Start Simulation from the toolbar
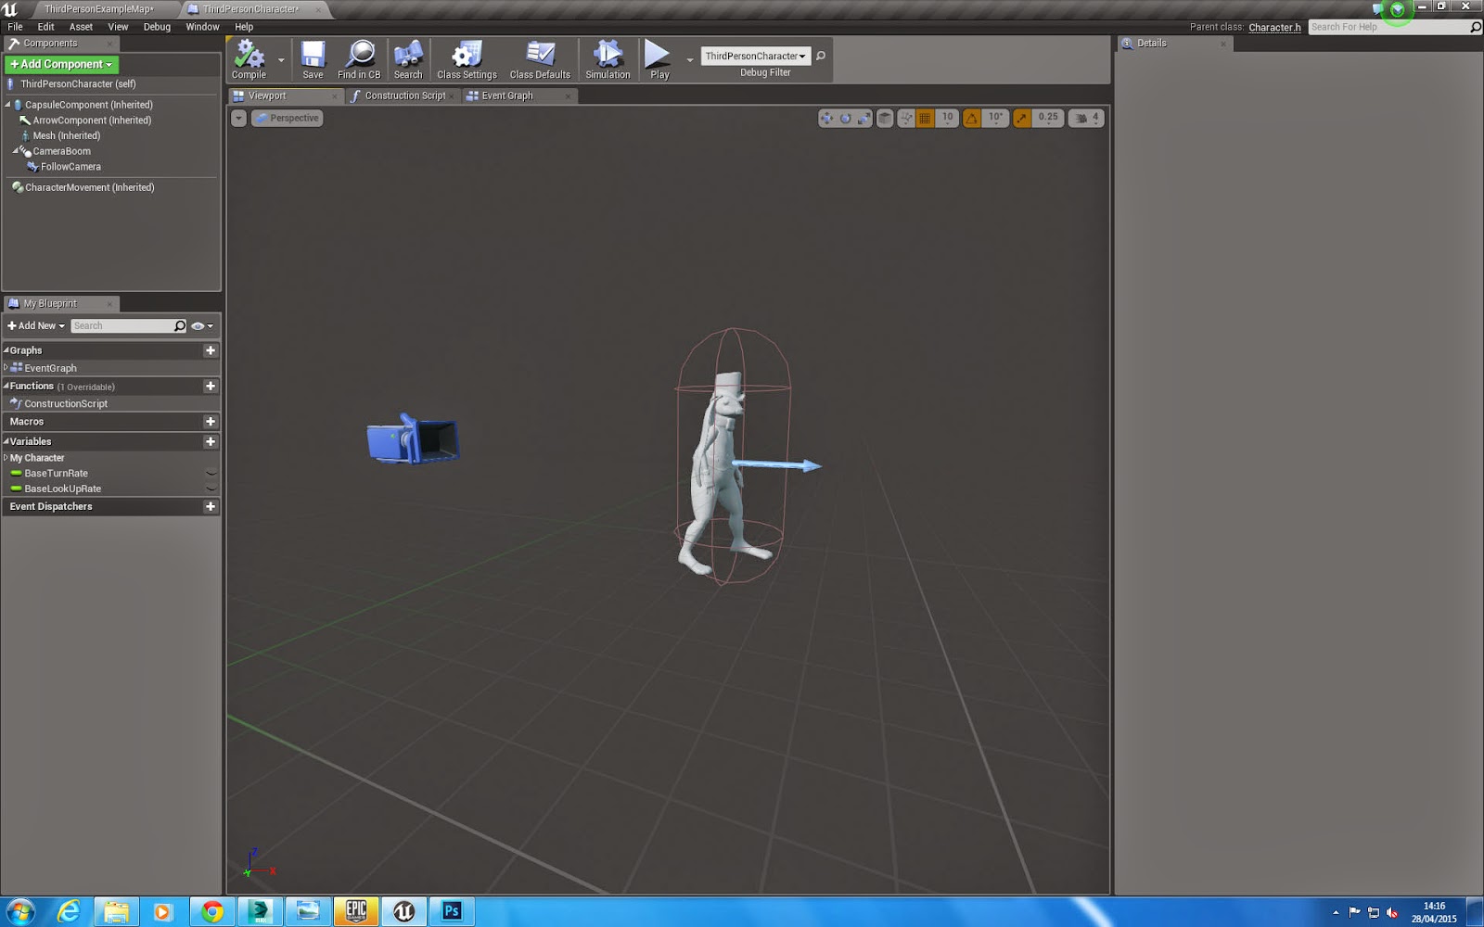The height and width of the screenshot is (927, 1484). point(608,60)
